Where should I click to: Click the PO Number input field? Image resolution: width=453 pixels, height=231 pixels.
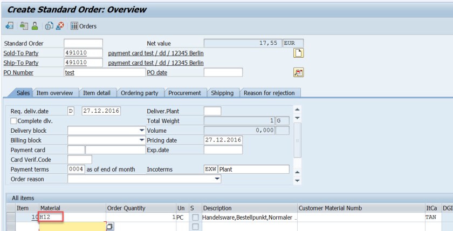click(105, 72)
